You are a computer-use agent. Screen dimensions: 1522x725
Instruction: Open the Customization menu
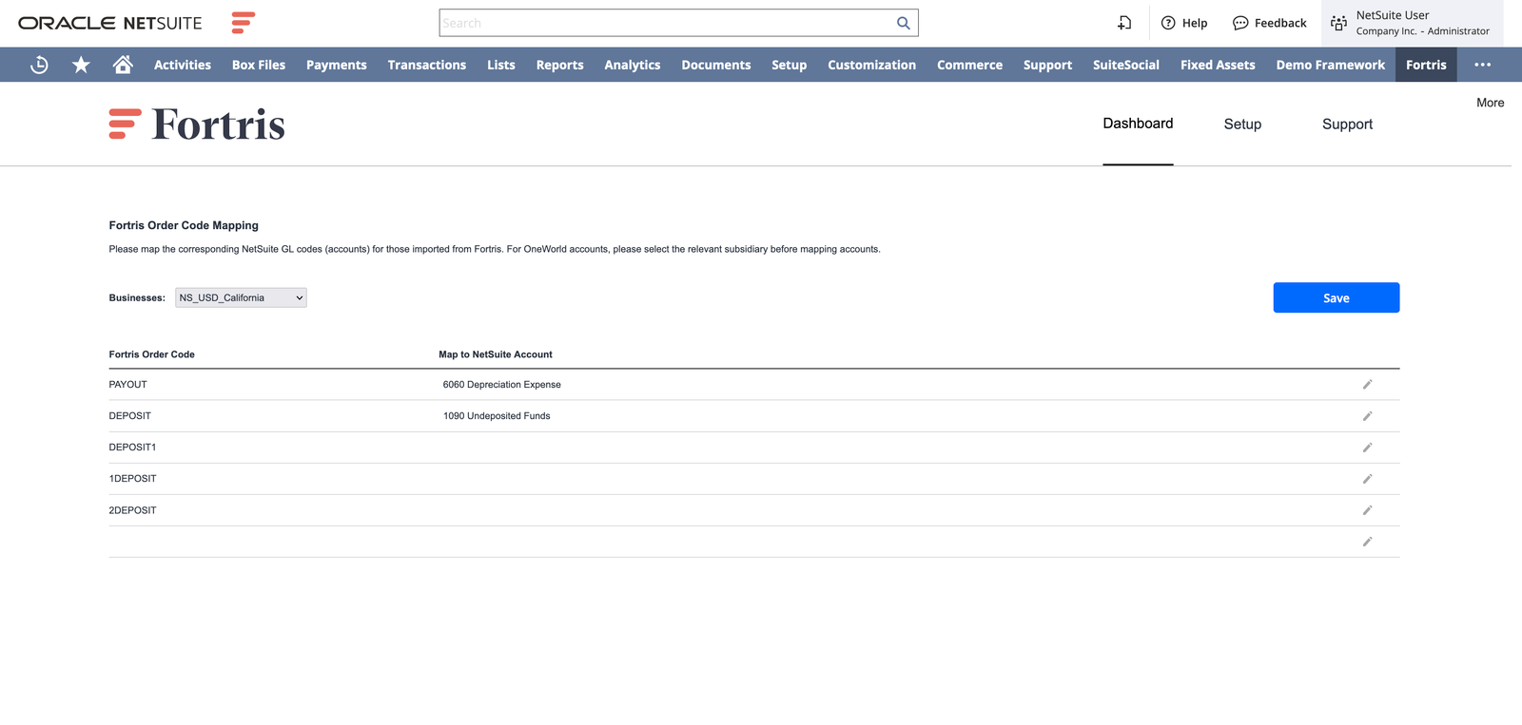[872, 65]
